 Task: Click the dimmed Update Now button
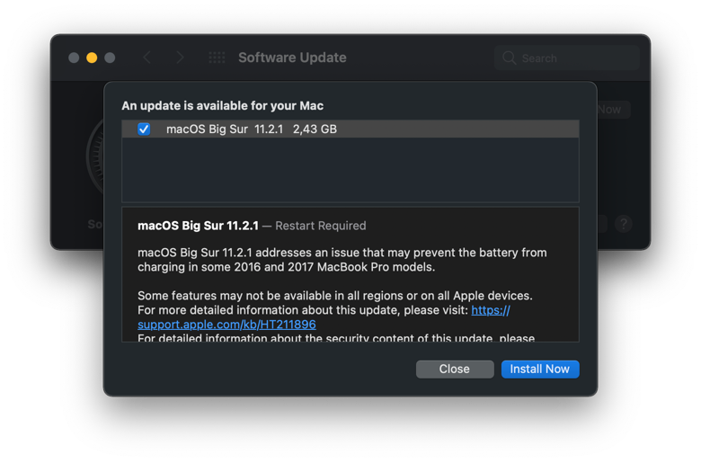coord(612,110)
